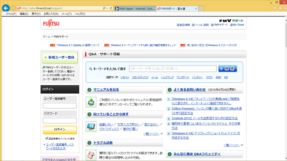Click the 新規ユーザー登録 button
Image resolution: width=287 pixels, height=161 pixels.
[x=60, y=58]
